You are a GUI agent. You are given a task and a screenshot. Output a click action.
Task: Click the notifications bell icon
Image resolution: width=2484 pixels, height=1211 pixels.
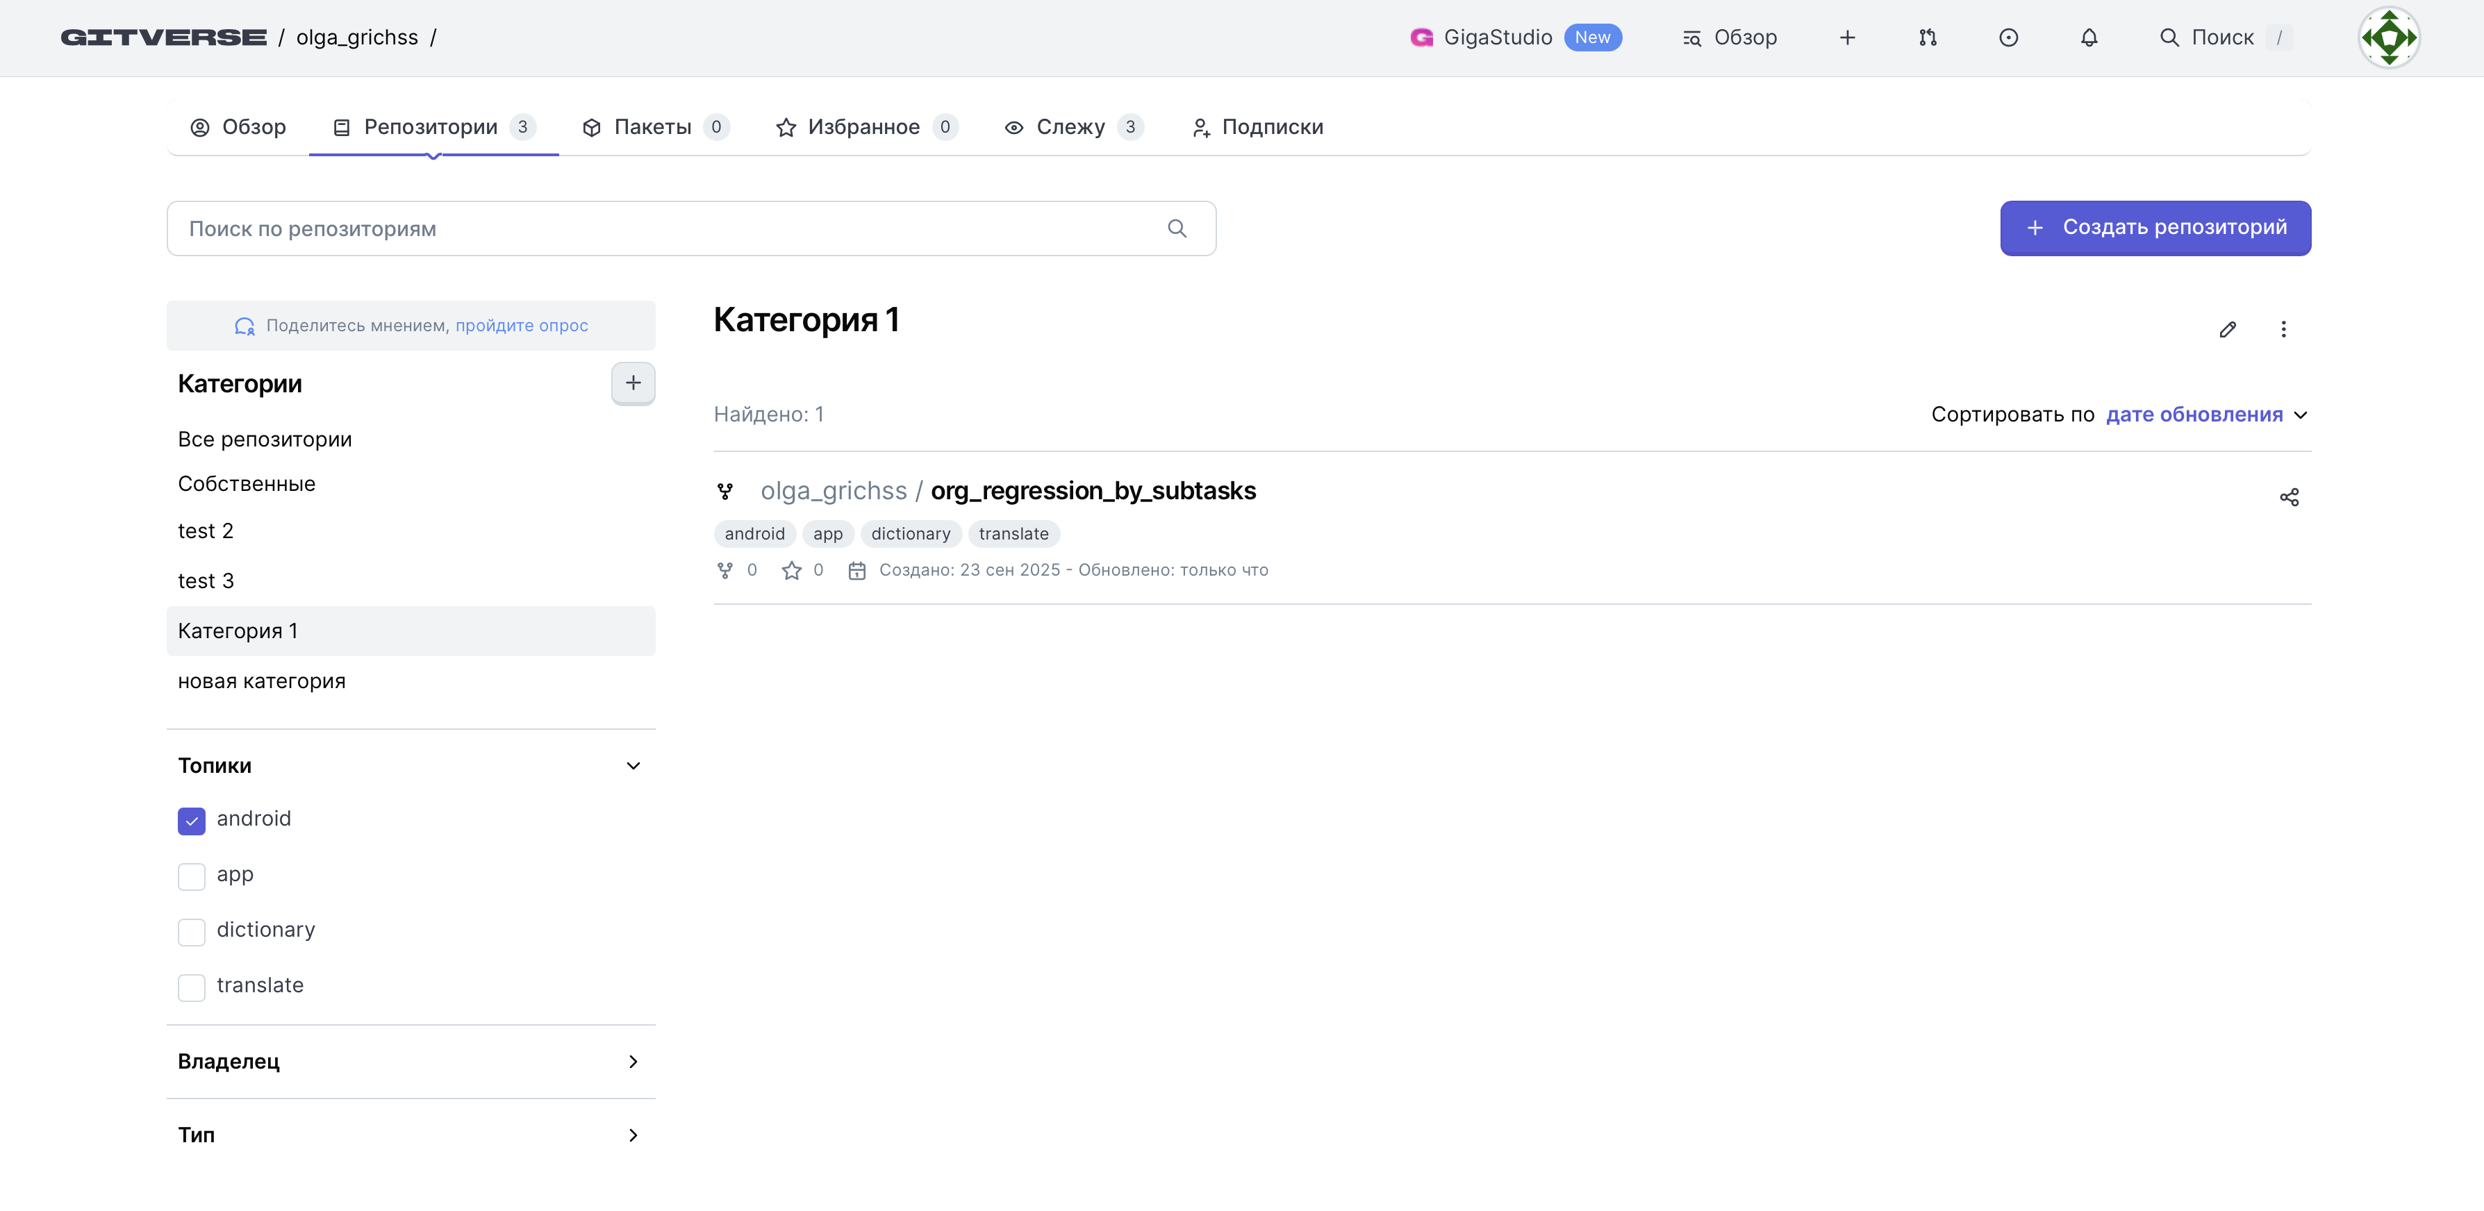point(2089,37)
